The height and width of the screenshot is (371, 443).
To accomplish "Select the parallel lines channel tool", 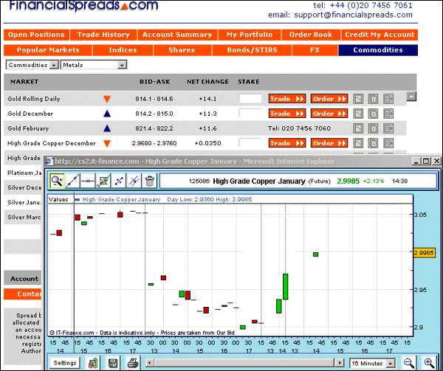I will coord(134,181).
